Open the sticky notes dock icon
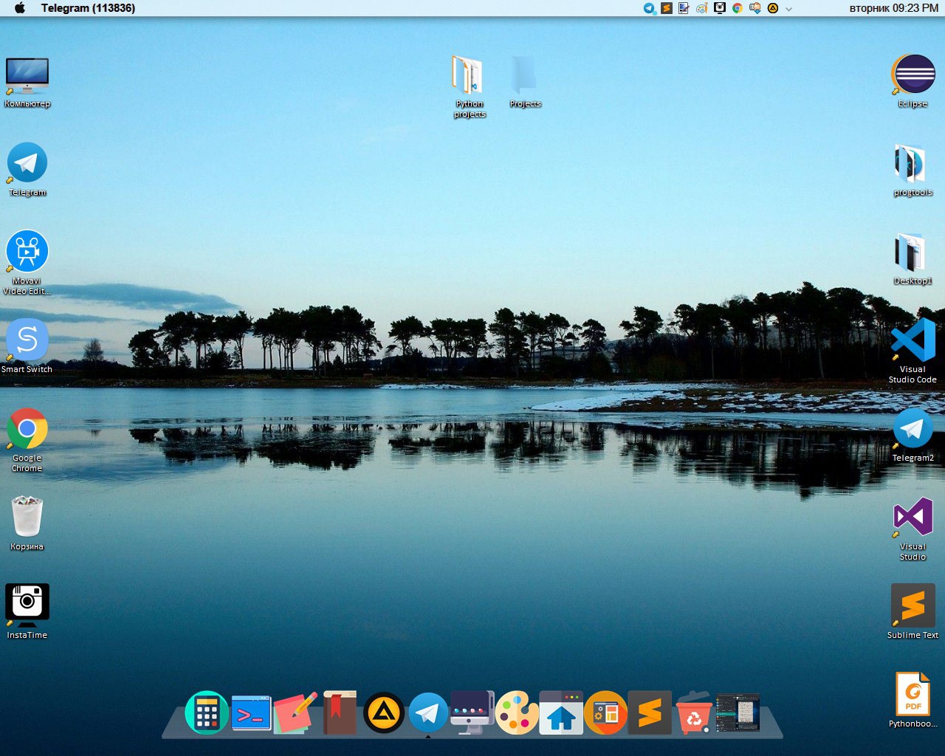This screenshot has width=945, height=756. click(x=295, y=713)
